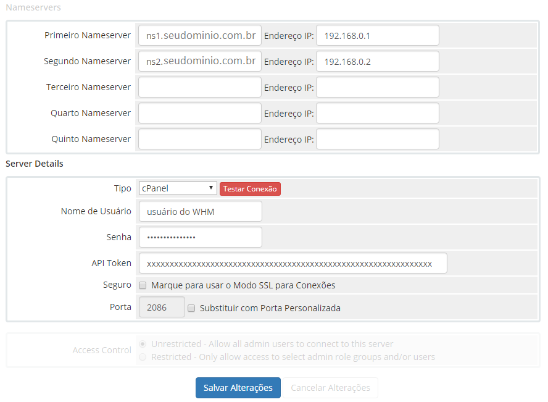Image resolution: width=548 pixels, height=402 pixels.
Task: Click the Access Control label
Action: click(102, 350)
